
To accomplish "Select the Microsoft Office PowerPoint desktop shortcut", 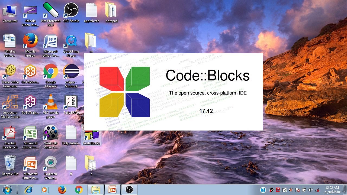I will pyautogui.click(x=30, y=168).
